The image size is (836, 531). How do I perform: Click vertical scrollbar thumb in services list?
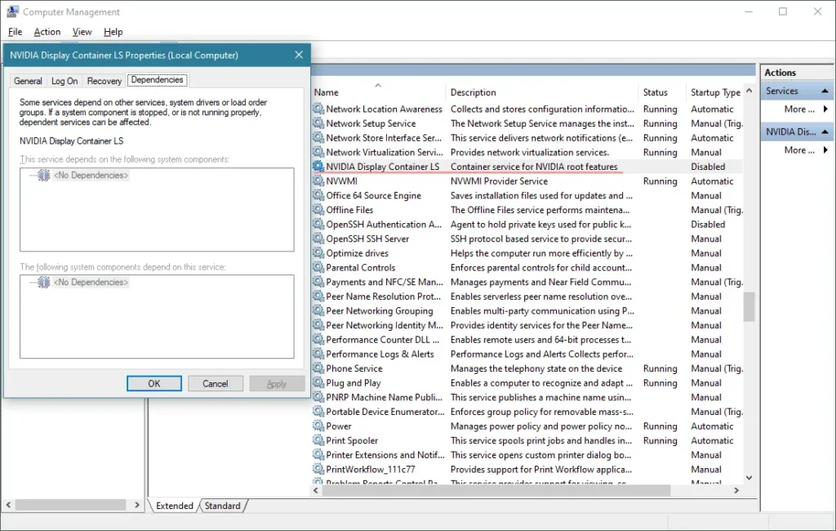tap(749, 307)
